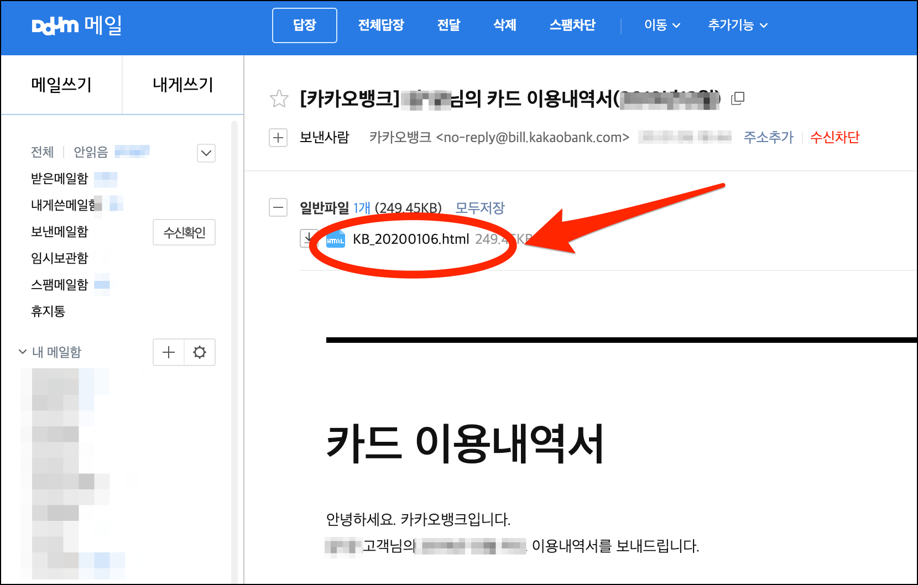Click the sidebar vertical scrollbar
Screen dimensions: 918x585
point(234,352)
